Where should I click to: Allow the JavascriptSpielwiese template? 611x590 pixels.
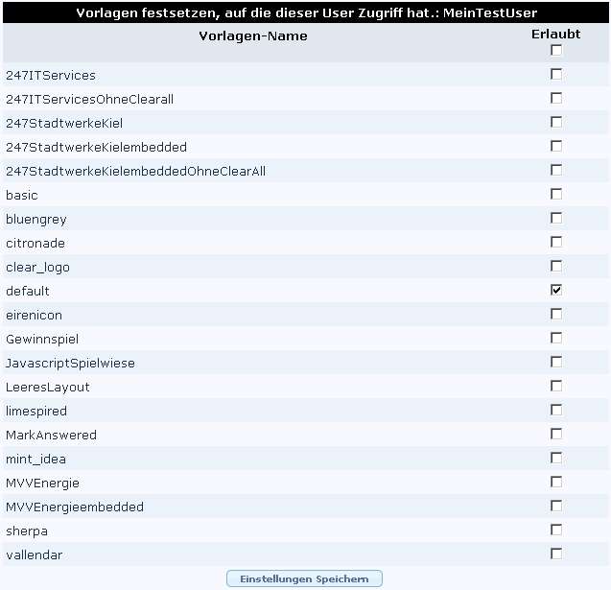tap(556, 362)
